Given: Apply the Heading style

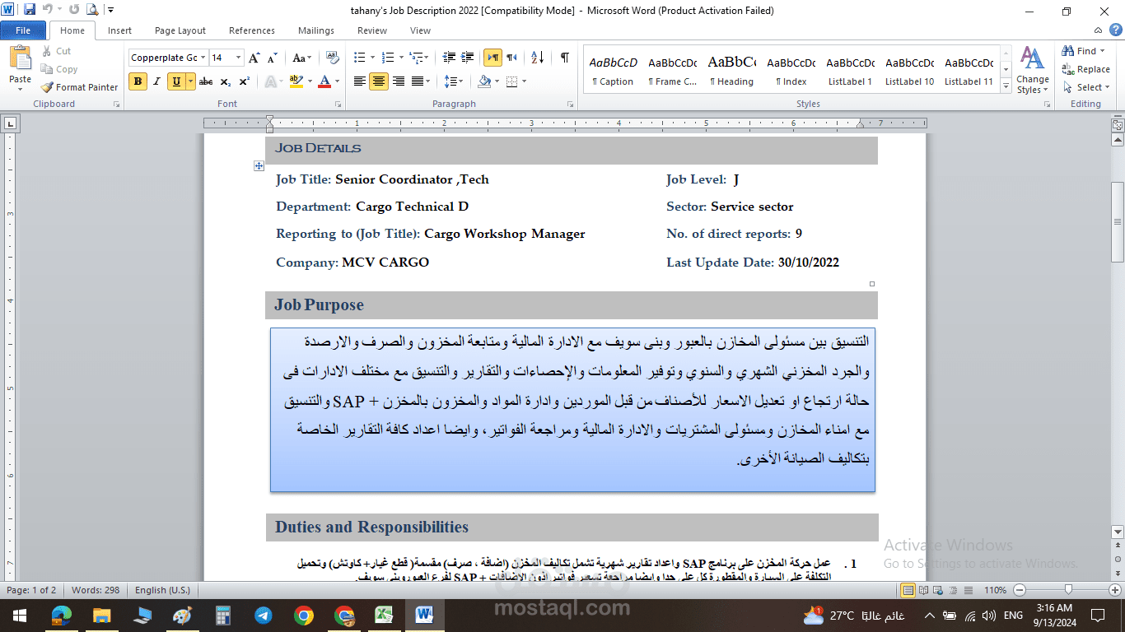Looking at the screenshot, I should pyautogui.click(x=732, y=72).
